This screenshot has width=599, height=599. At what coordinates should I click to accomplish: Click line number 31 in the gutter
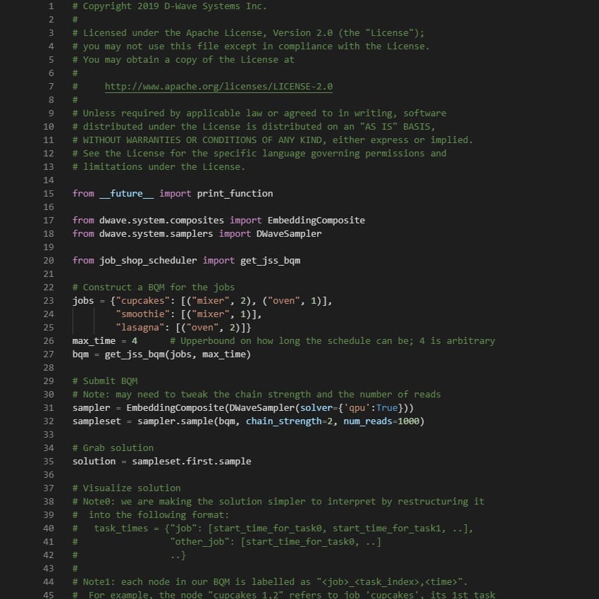[49, 408]
